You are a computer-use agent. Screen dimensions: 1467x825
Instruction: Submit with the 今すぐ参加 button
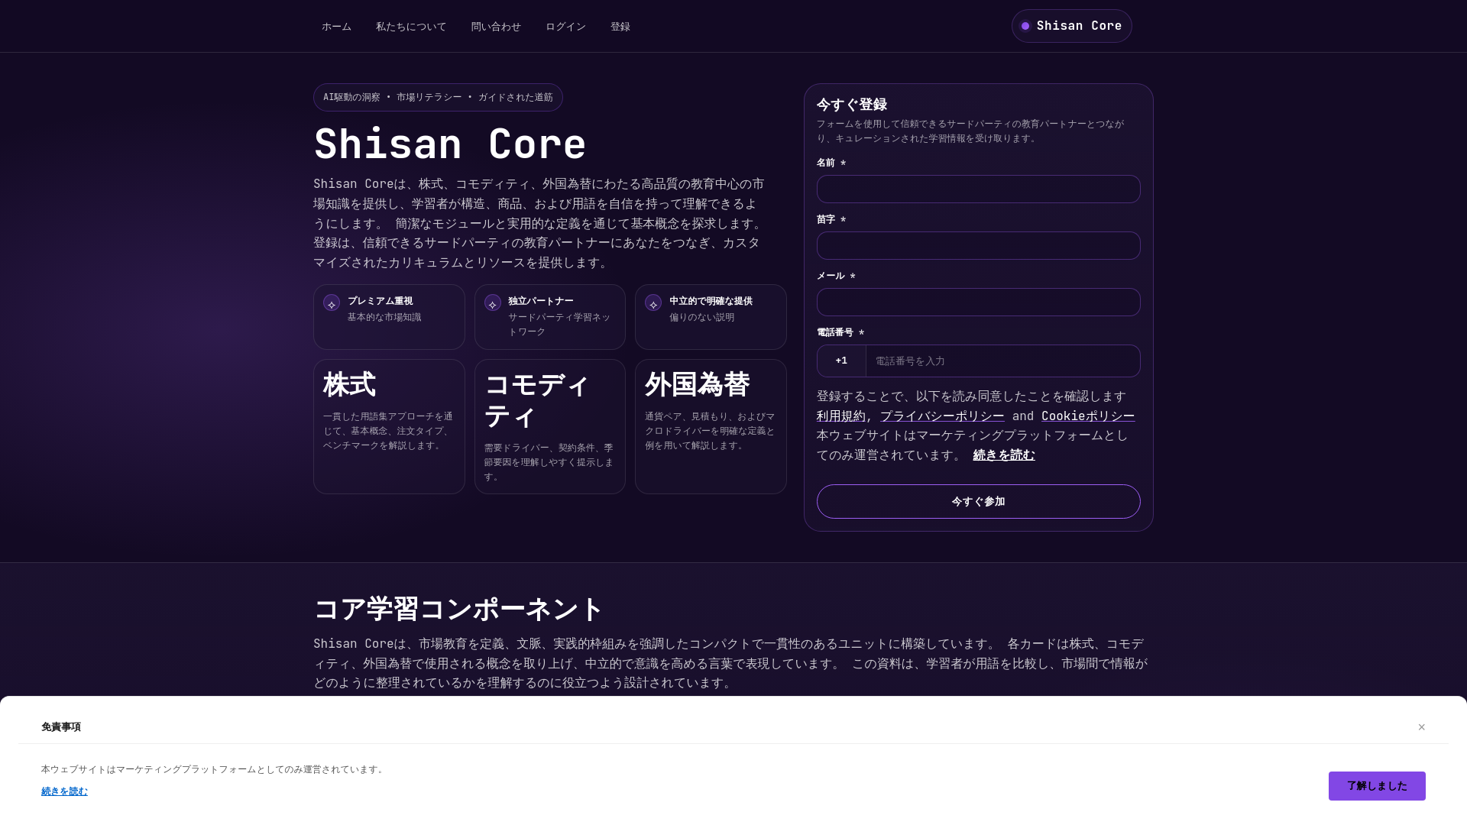point(978,501)
